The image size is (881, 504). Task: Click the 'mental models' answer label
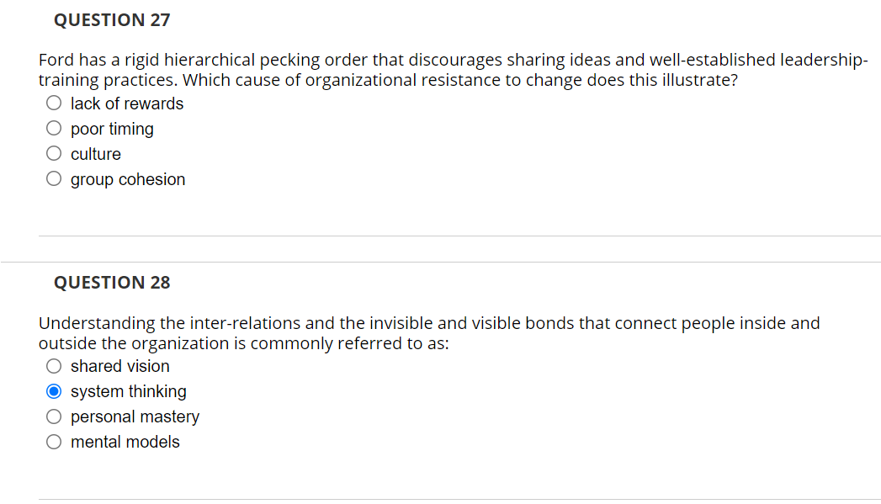coord(125,442)
